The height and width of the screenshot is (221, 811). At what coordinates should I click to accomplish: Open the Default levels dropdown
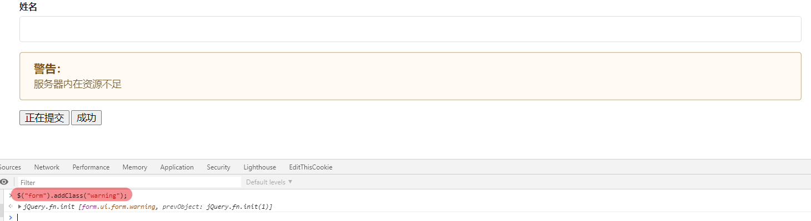click(269, 182)
